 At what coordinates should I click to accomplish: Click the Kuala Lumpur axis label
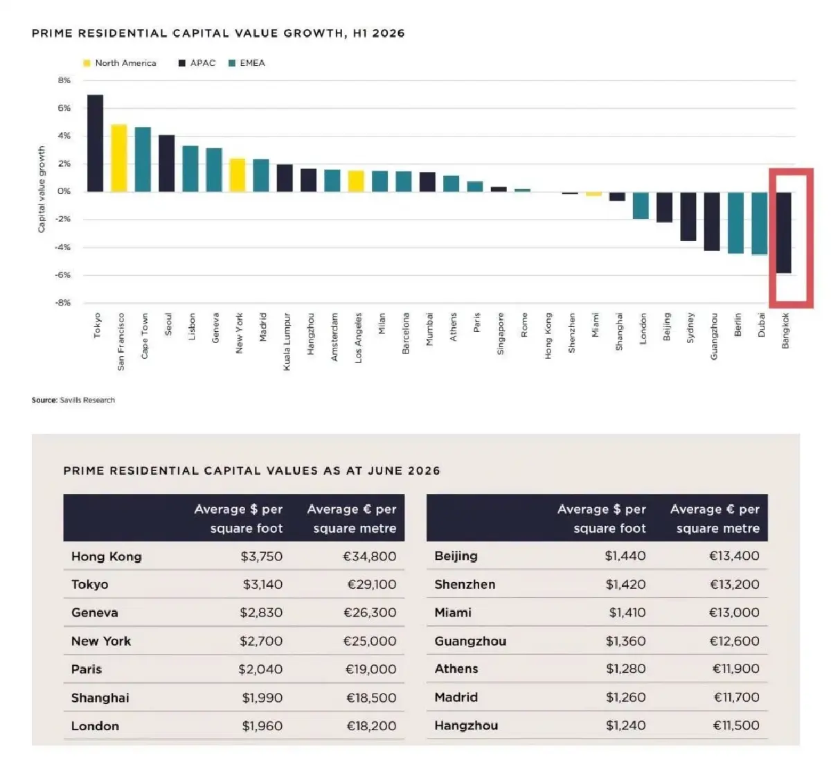[x=287, y=342]
